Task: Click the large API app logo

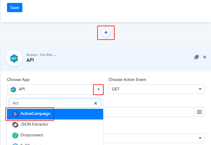Action: [x=14, y=58]
